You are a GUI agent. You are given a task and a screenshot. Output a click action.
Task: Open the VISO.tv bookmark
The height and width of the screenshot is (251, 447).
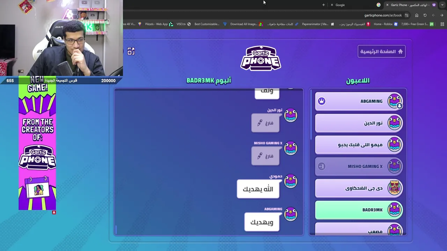click(183, 24)
